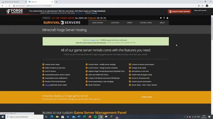The image size is (213, 119).
Task: Open Excel from the taskbar
Action: (x=84, y=117)
